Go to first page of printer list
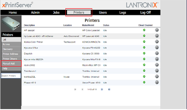 (75, 89)
